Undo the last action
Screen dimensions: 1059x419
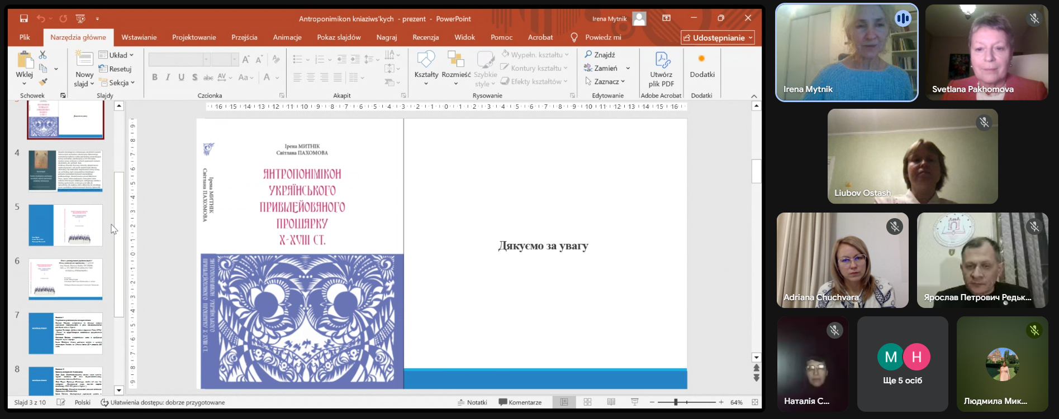[41, 18]
